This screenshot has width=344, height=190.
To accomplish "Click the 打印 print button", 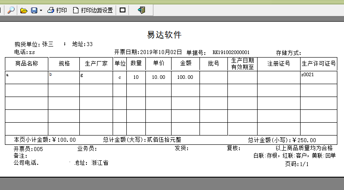I will 57,10.
